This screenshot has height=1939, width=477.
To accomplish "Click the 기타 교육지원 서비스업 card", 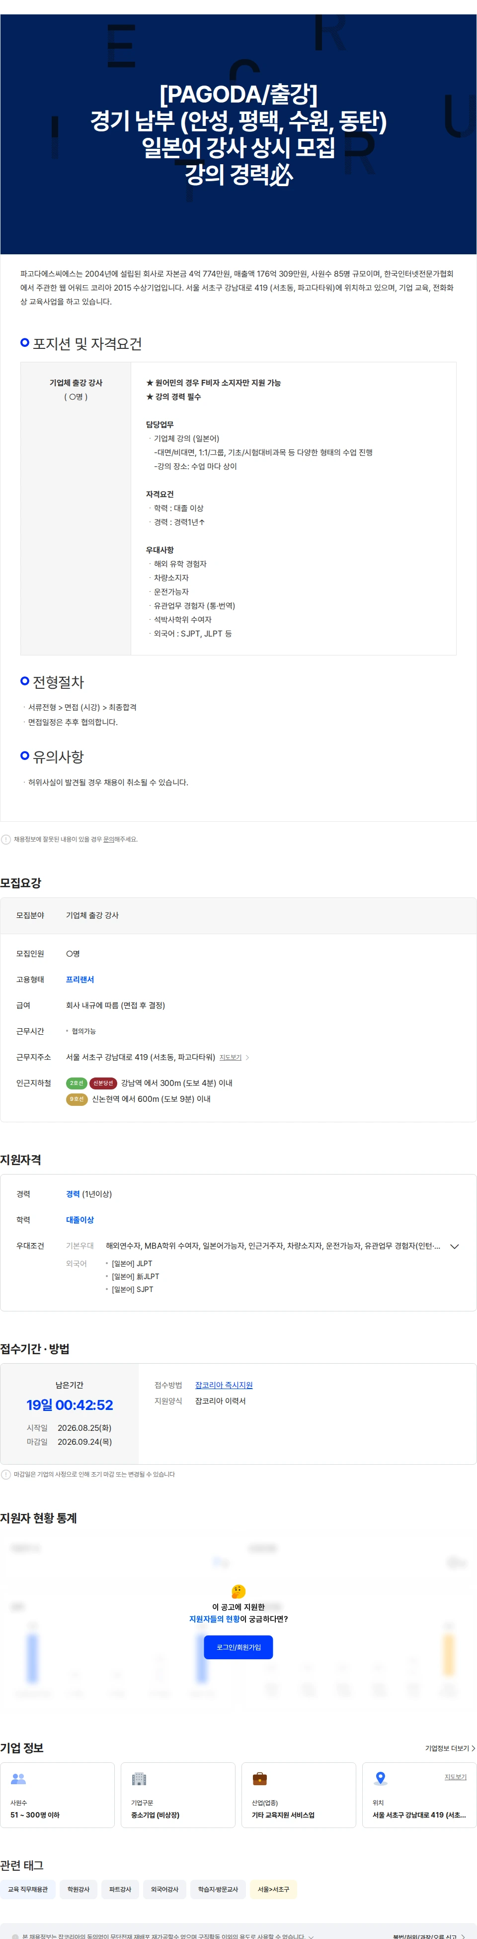I will (298, 1795).
